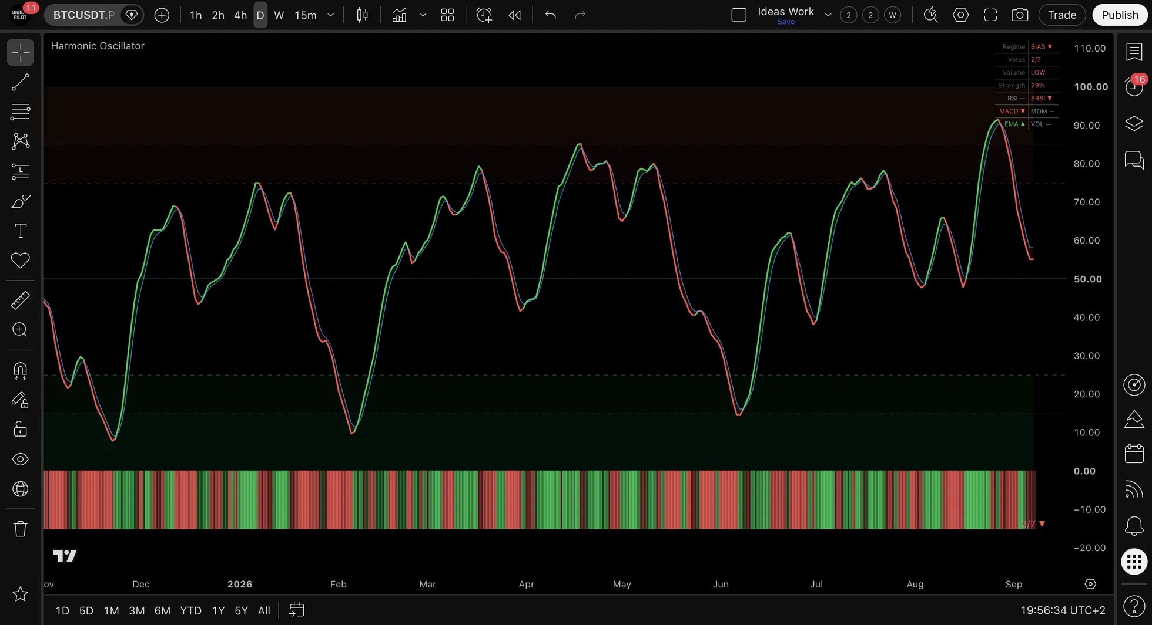Open the Ideas Work layout dropdown
1152x625 pixels.
point(828,15)
